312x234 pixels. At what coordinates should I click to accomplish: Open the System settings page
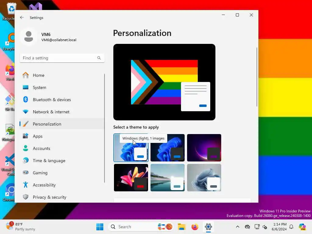[62, 87]
